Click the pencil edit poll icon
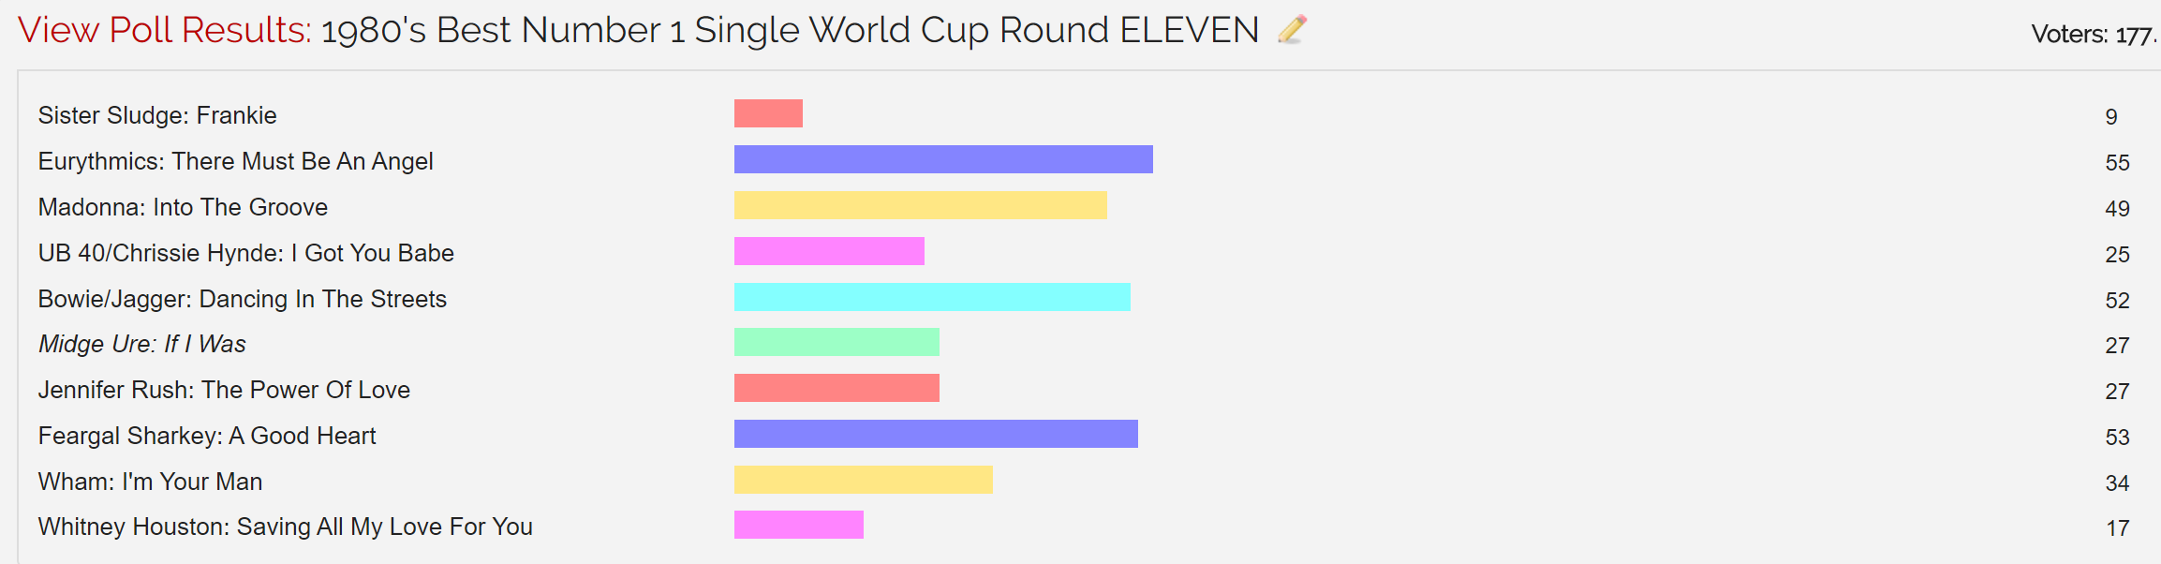The height and width of the screenshot is (564, 2161). [1292, 30]
